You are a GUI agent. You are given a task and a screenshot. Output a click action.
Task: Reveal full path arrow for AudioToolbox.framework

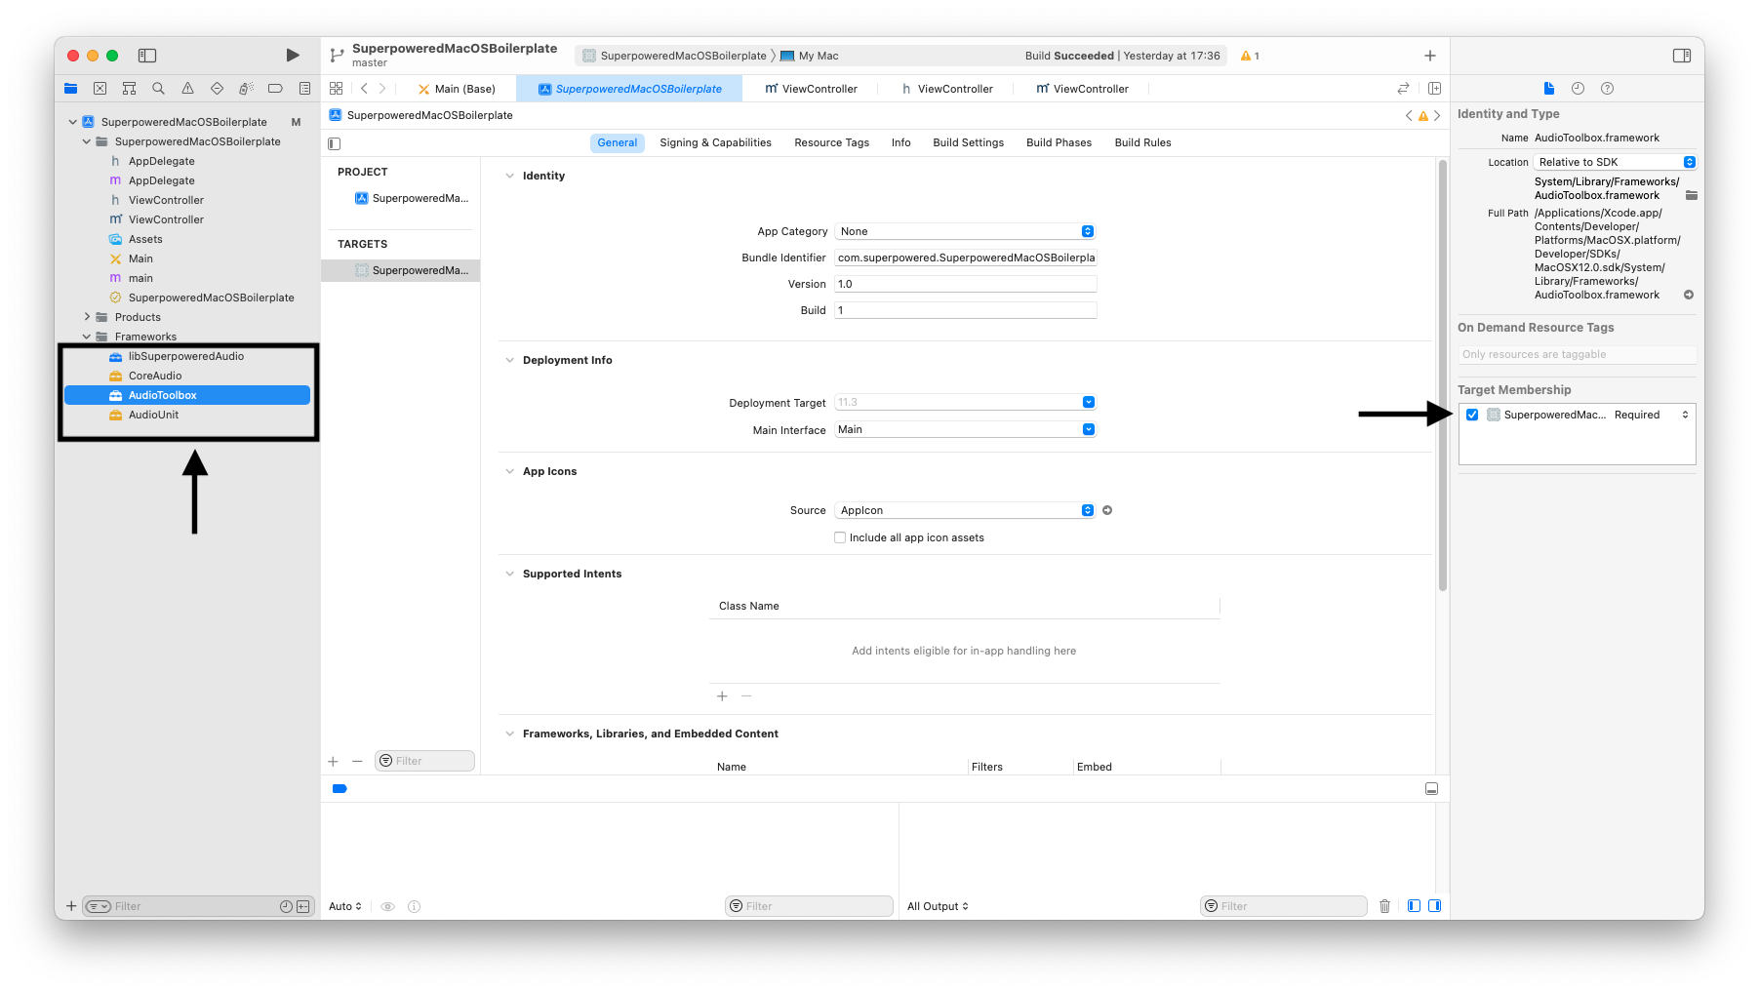point(1689,295)
